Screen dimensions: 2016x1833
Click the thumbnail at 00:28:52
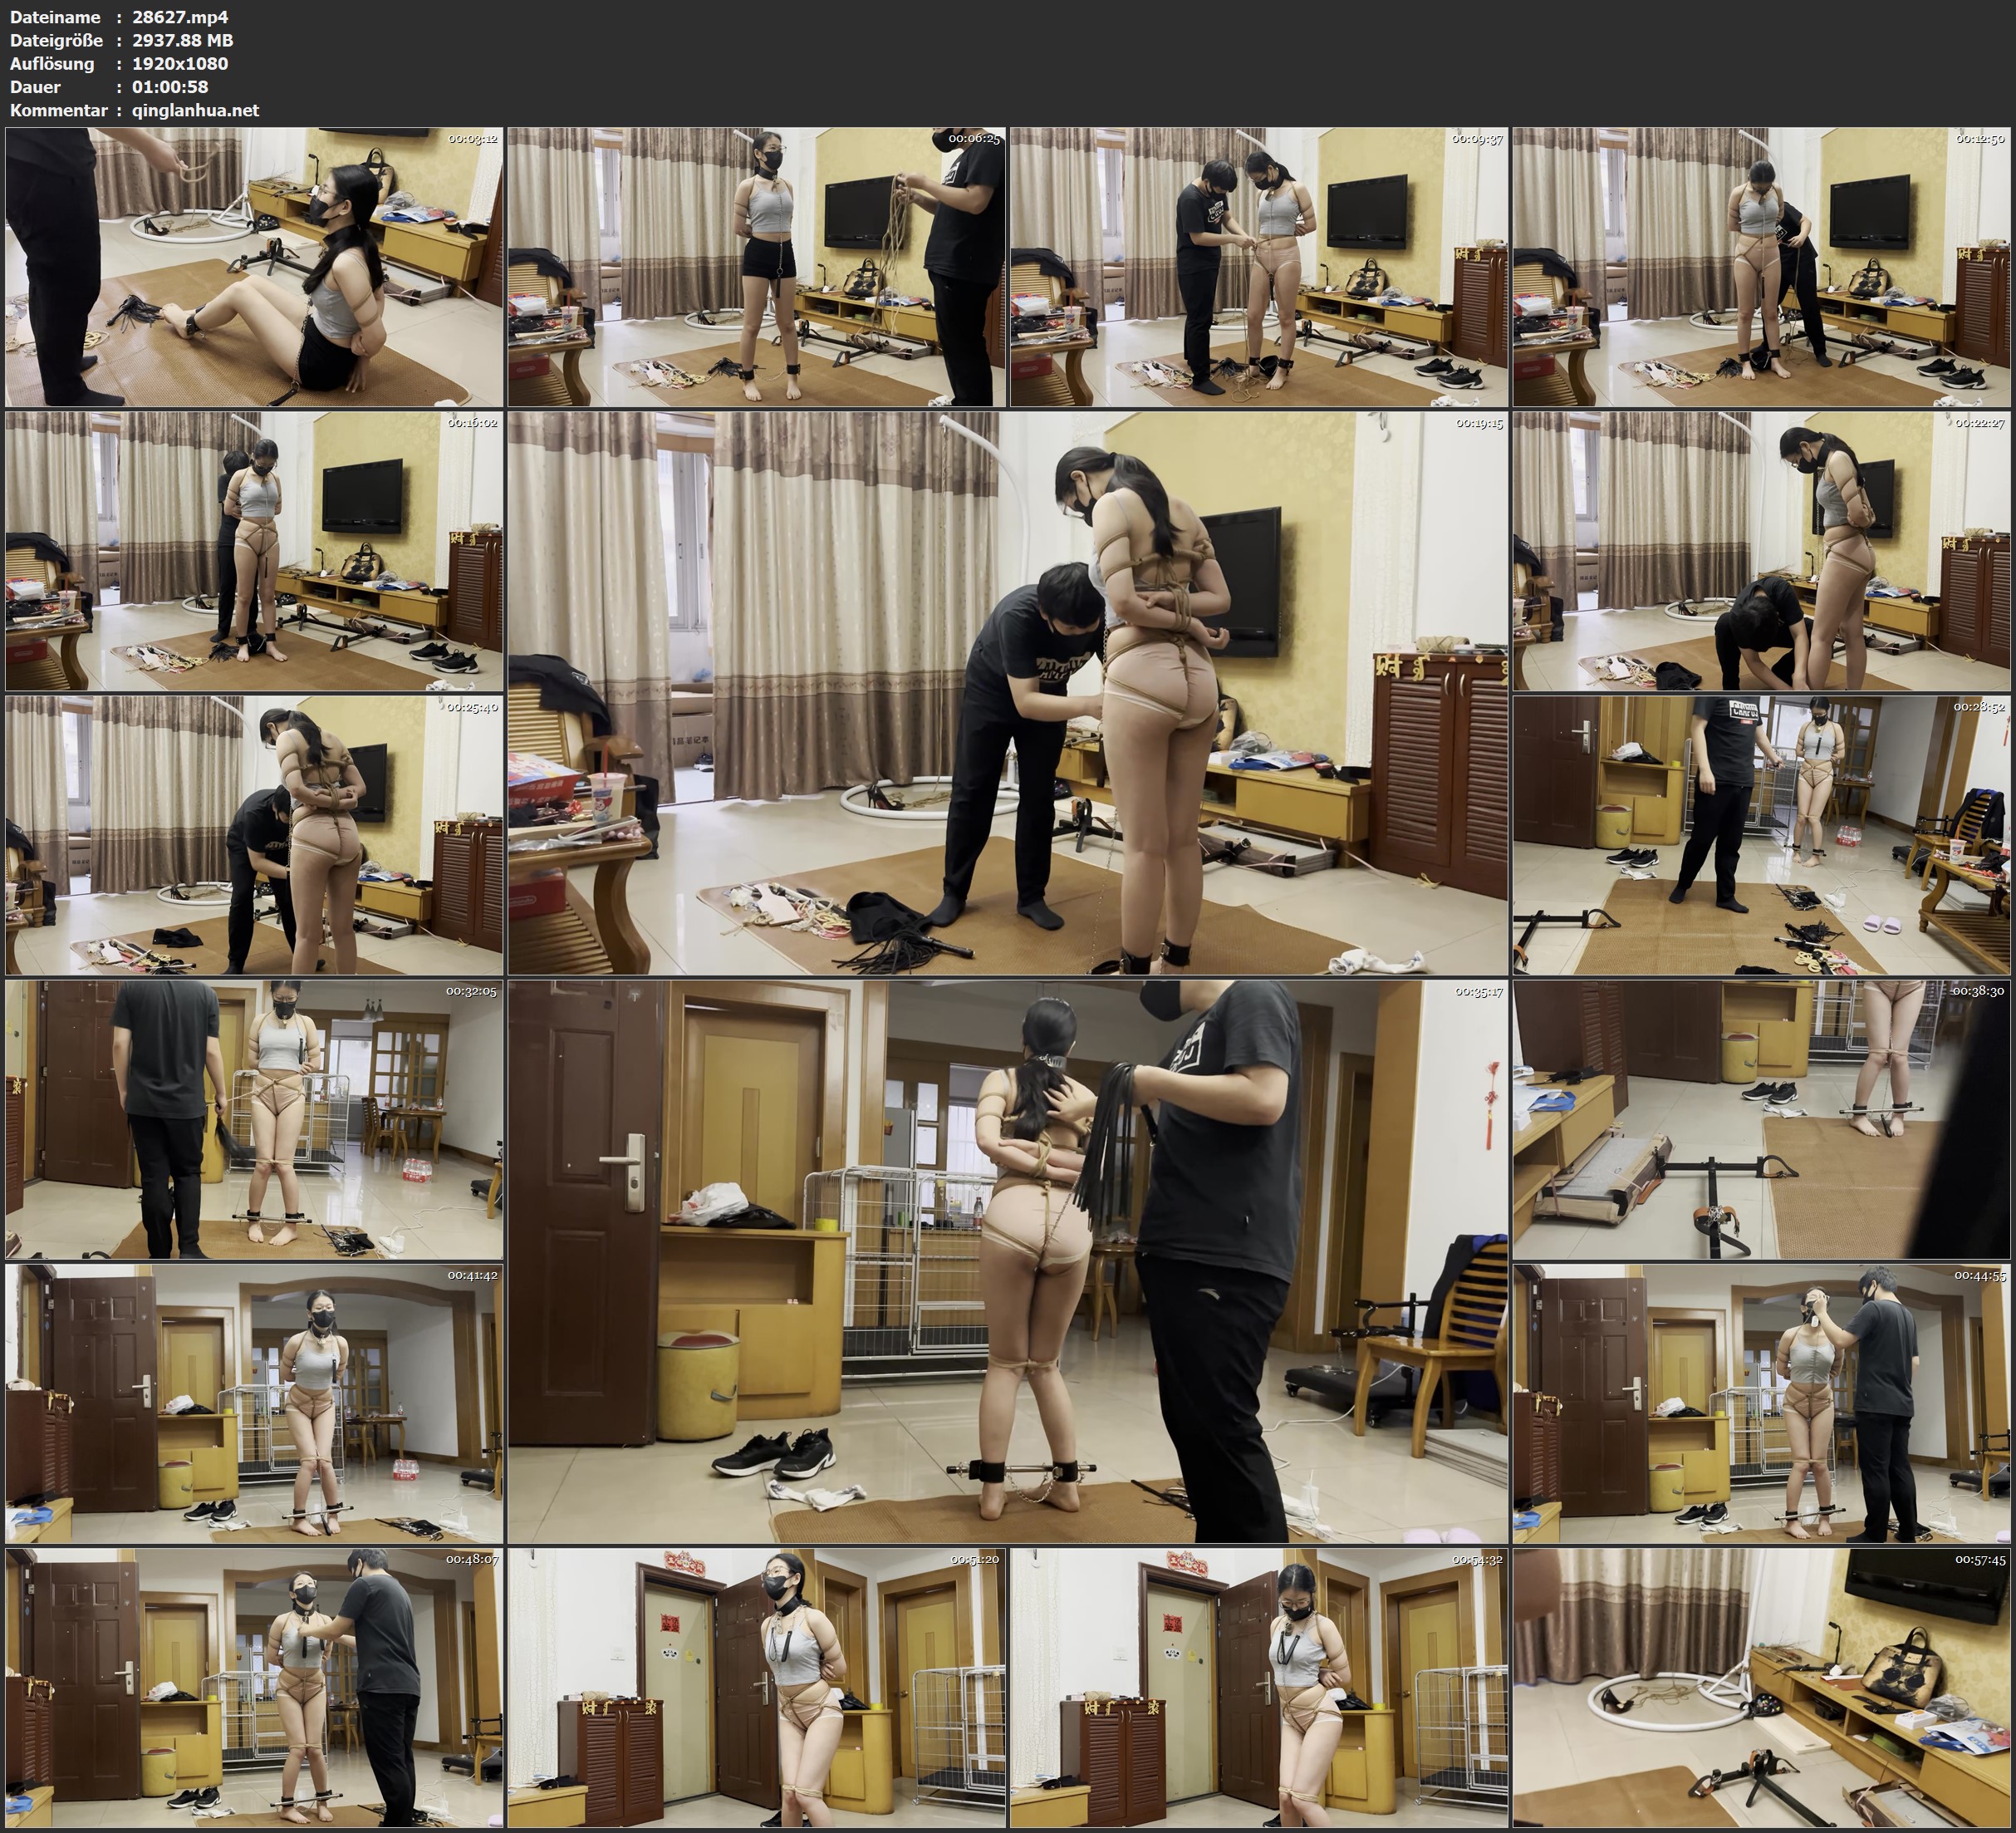pyautogui.click(x=1761, y=834)
